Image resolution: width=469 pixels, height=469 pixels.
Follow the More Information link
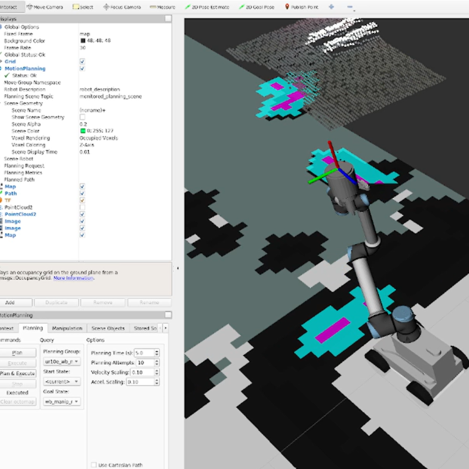coord(73,278)
